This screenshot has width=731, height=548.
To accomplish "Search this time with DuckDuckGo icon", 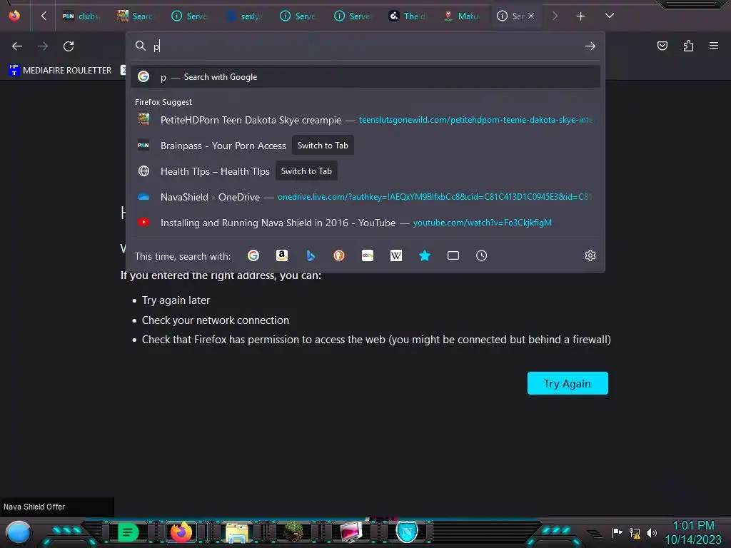I will click(x=339, y=255).
